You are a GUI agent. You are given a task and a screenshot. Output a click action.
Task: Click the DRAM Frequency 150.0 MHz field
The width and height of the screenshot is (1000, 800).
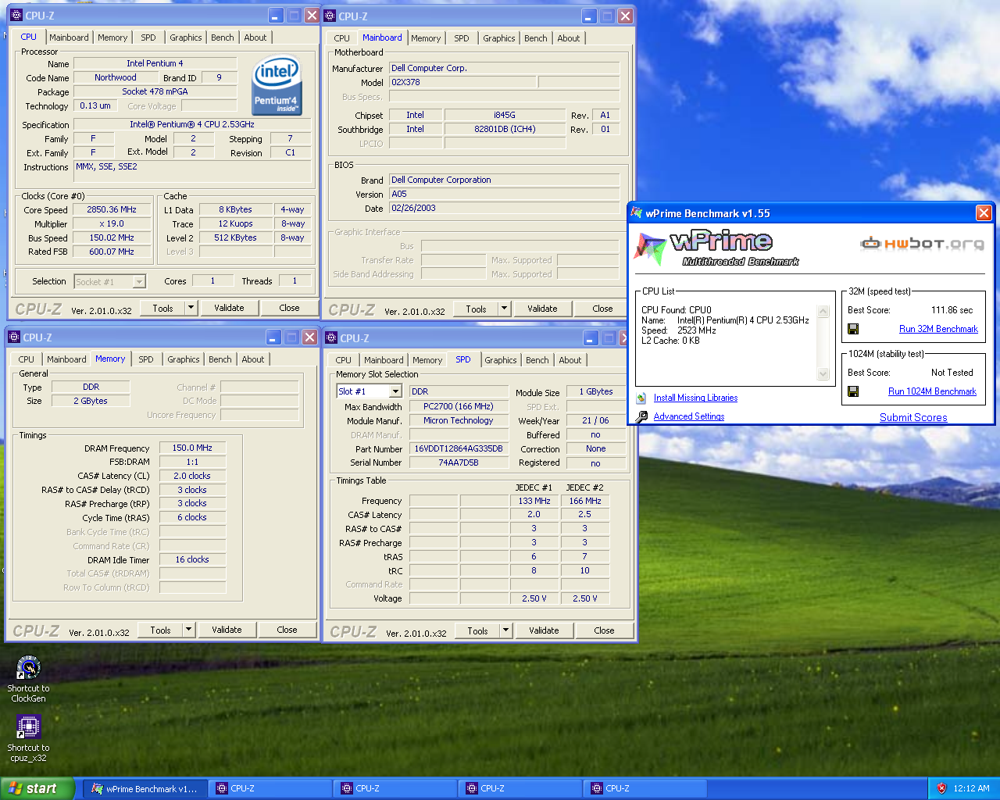(x=192, y=448)
